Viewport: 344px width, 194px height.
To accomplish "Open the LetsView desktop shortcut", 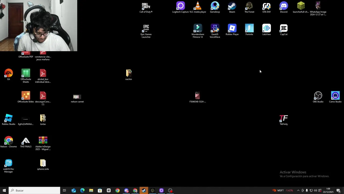I will [x=266, y=30].
